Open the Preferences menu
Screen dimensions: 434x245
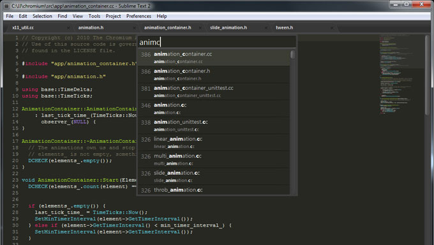point(138,16)
